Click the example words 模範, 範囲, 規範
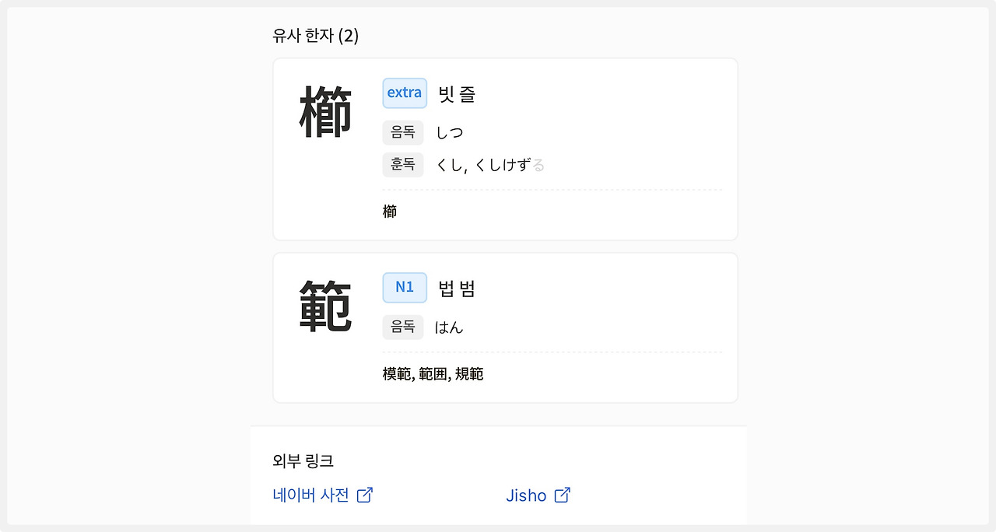 click(433, 374)
